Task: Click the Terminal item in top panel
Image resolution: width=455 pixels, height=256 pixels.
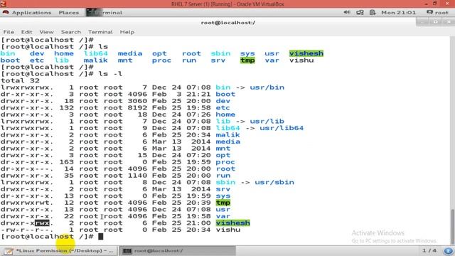Action: [105, 13]
